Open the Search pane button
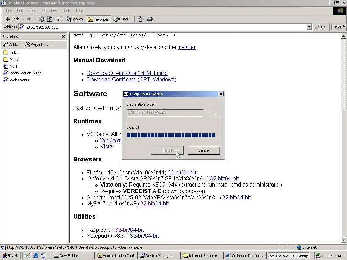Image resolution: width=347 pixels, height=260 pixels. pos(74,19)
